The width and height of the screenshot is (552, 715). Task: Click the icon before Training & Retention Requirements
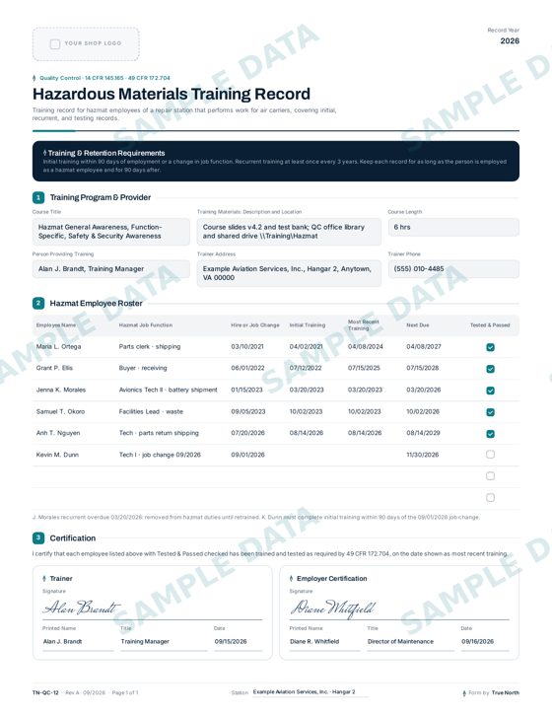[x=44, y=153]
